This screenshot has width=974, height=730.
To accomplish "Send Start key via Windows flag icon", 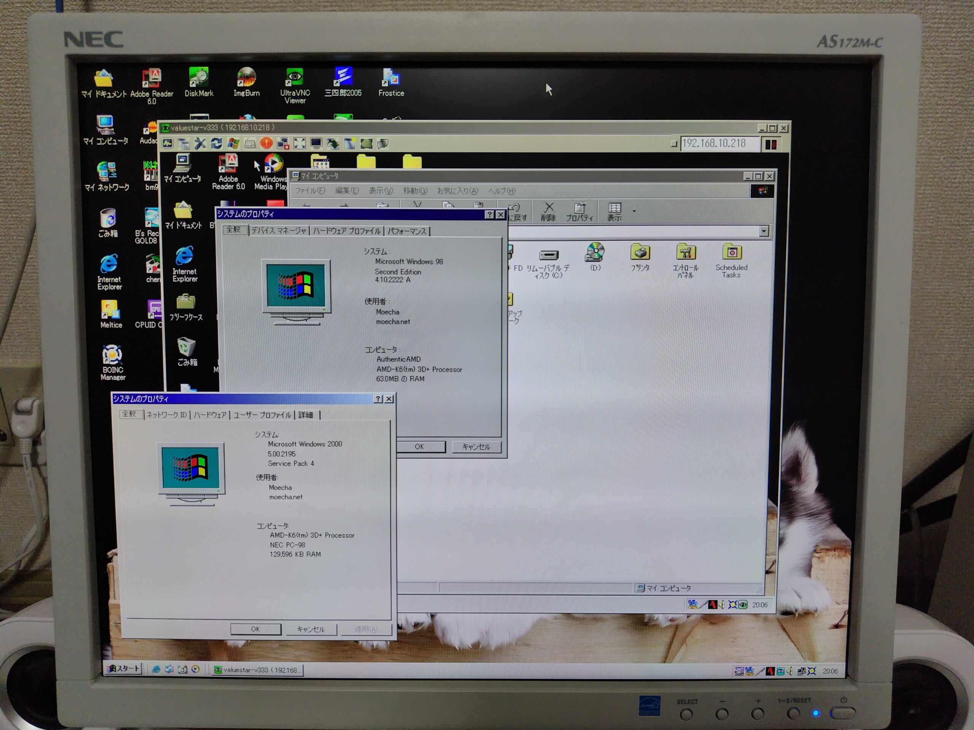I will tap(233, 143).
